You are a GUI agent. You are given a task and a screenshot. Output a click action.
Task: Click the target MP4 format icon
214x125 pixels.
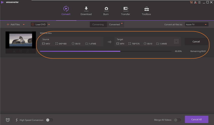tap(118, 44)
